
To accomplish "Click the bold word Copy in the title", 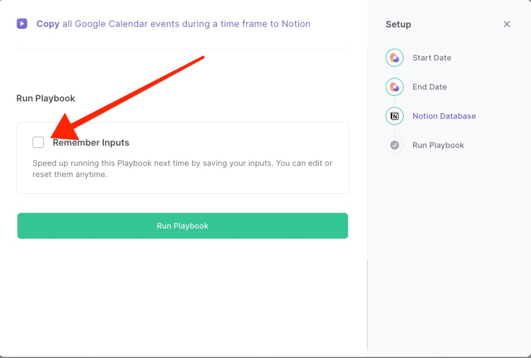I will [48, 24].
